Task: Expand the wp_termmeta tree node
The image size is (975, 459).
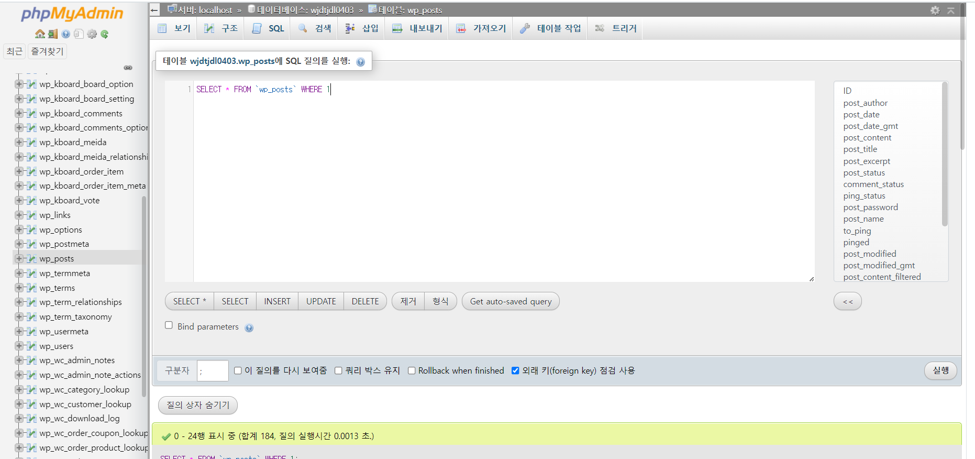Action: (x=19, y=273)
